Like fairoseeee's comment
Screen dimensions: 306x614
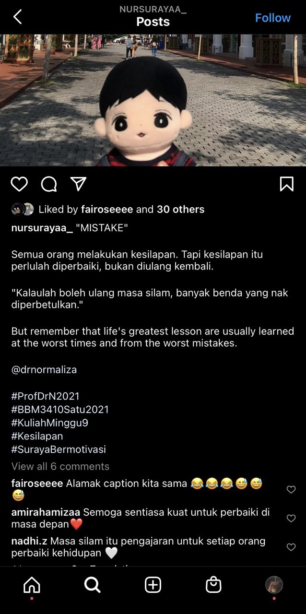coord(291,489)
